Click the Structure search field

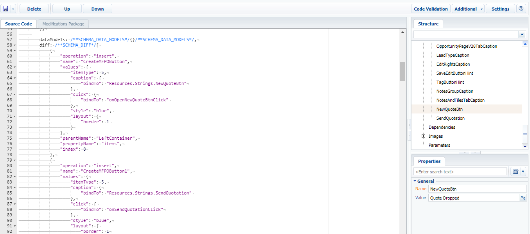466,35
